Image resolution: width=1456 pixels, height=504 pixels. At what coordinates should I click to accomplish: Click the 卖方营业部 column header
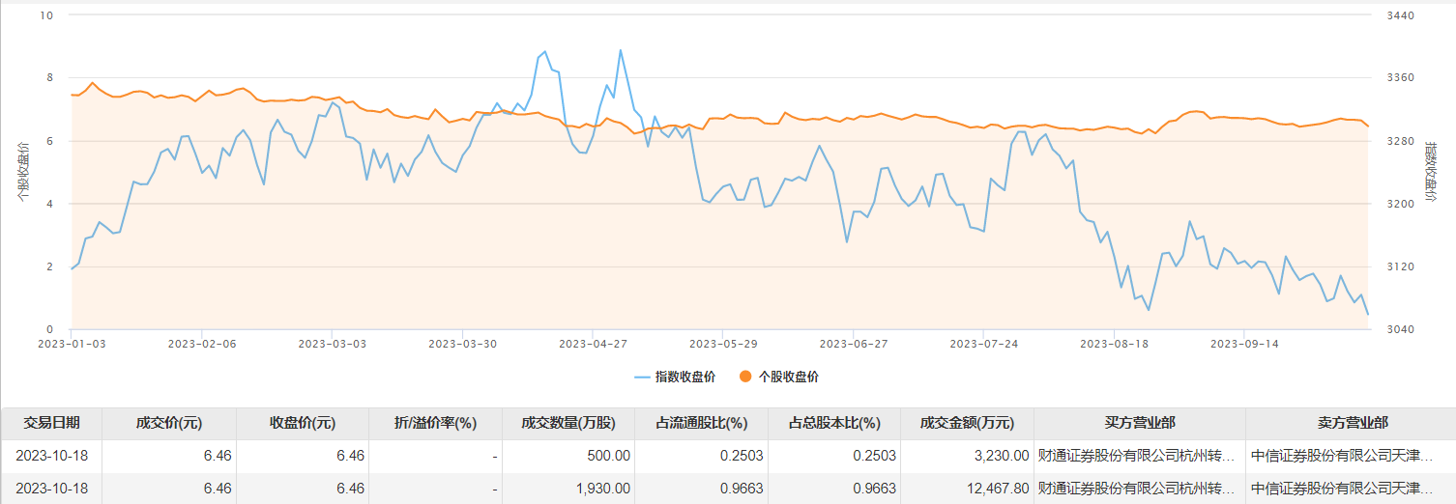point(1351,423)
